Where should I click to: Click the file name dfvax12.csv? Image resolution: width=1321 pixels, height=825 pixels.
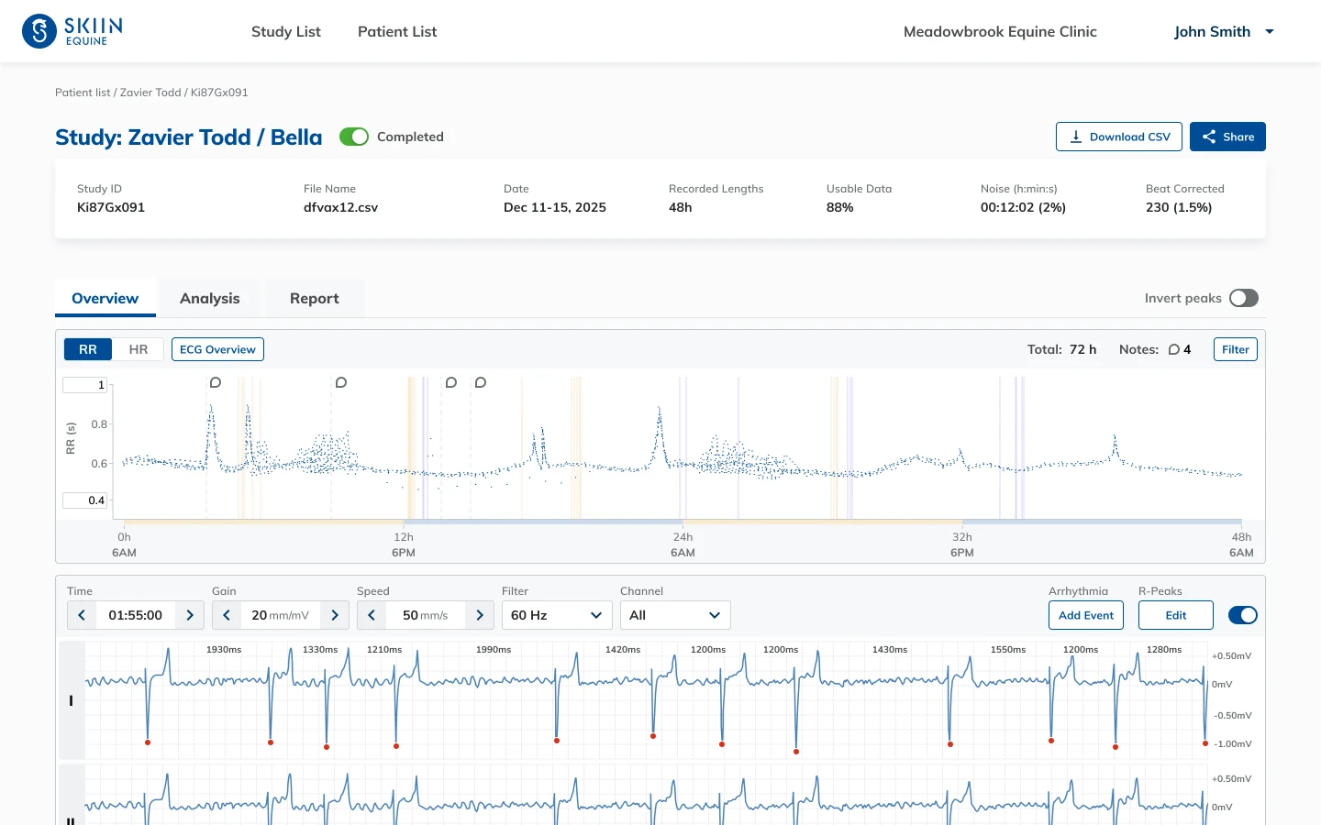pos(340,207)
